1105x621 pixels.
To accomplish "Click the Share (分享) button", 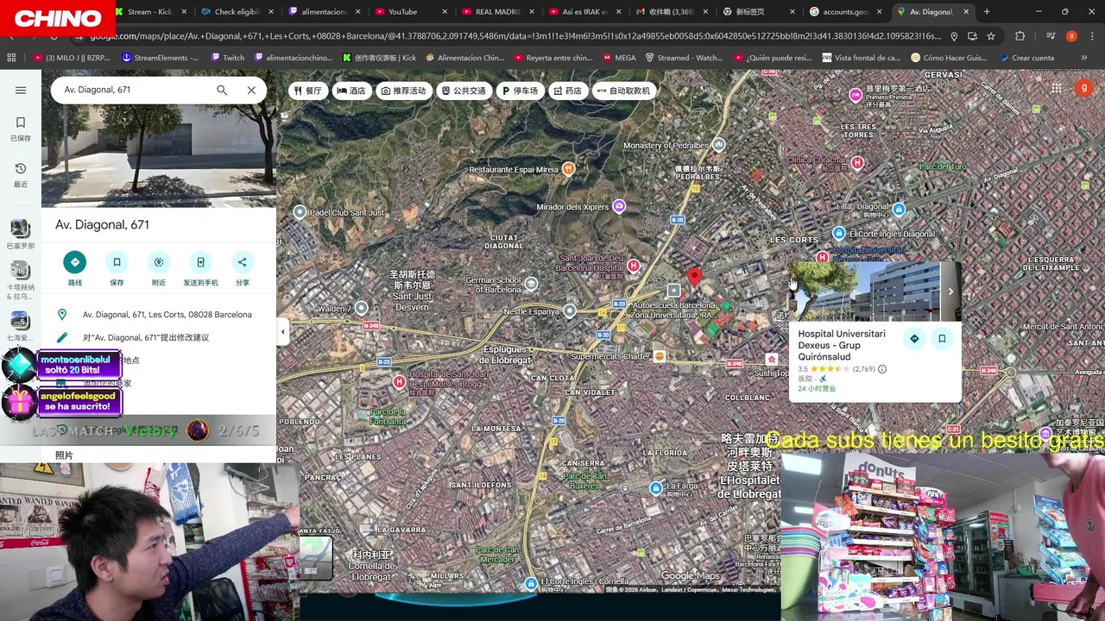I will [243, 268].
